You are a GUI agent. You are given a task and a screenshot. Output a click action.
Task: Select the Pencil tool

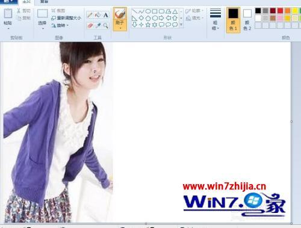[90, 15]
